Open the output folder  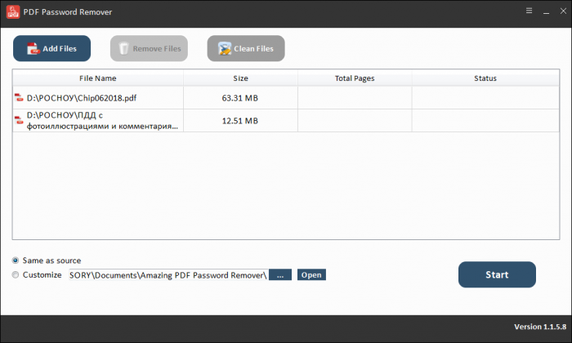pos(311,275)
